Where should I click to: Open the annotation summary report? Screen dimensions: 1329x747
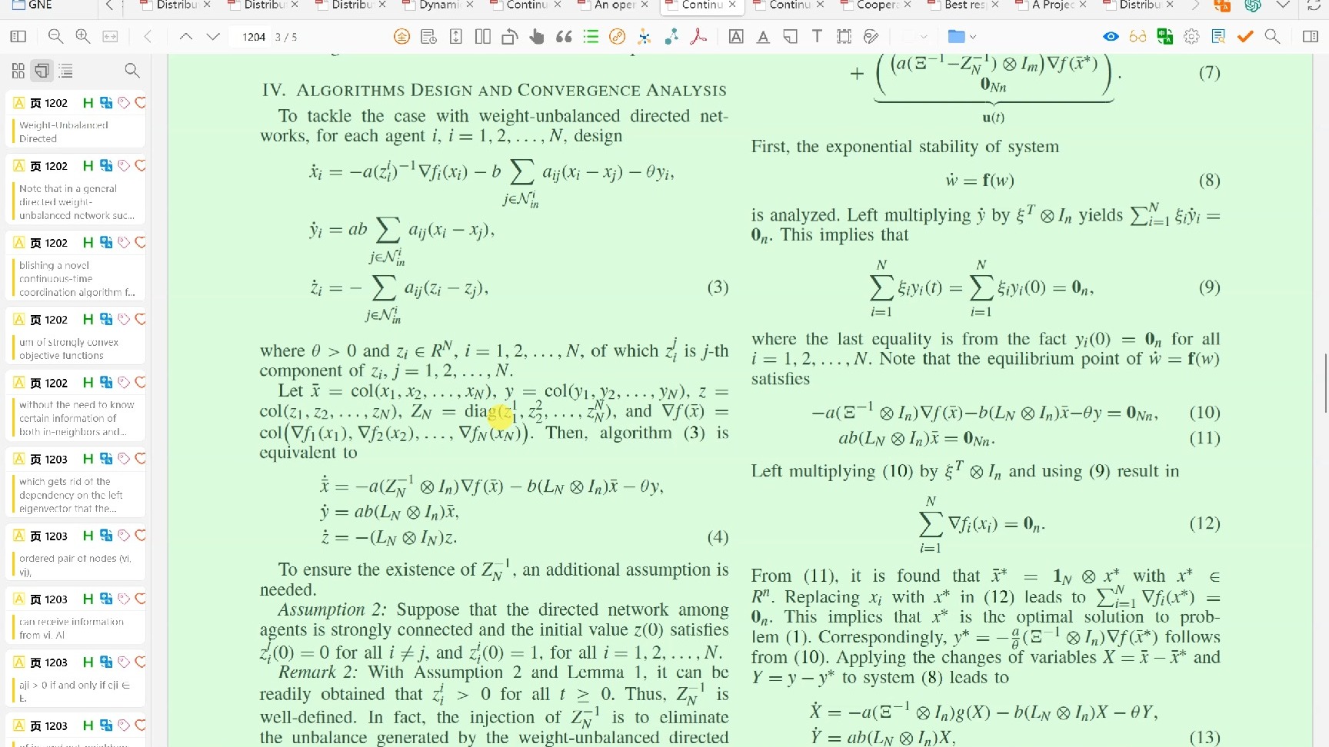[1218, 36]
